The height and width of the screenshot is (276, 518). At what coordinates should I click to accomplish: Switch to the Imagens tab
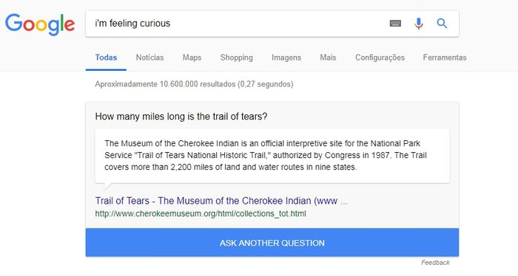pyautogui.click(x=286, y=58)
